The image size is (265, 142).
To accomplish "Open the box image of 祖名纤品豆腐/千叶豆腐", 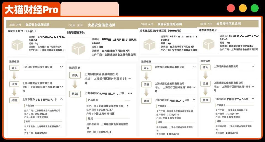I will click(149, 45).
